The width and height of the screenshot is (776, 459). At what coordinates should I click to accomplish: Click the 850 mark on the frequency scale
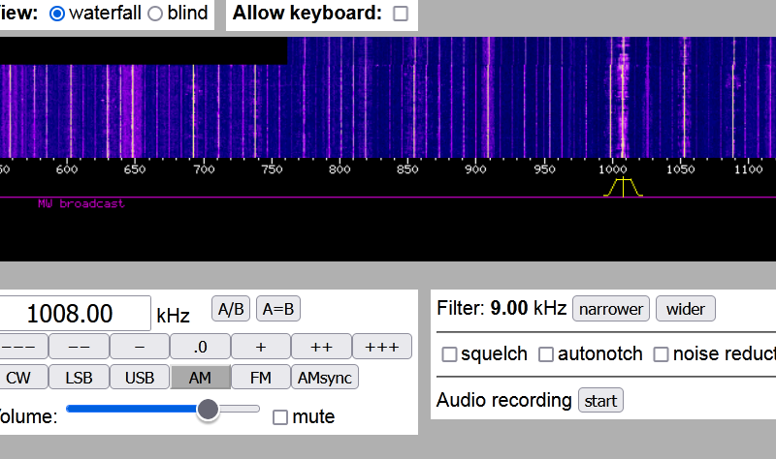tap(407, 169)
